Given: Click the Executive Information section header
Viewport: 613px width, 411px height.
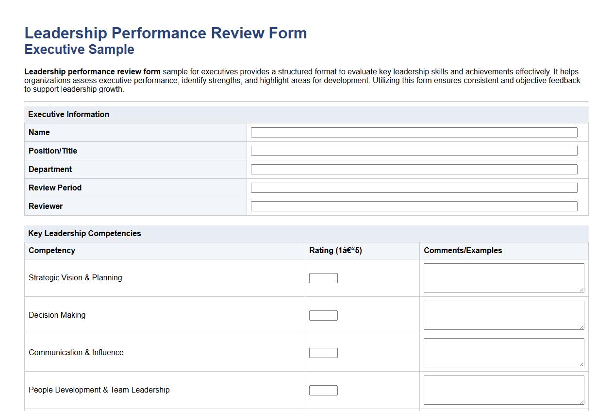Looking at the screenshot, I should coord(68,114).
